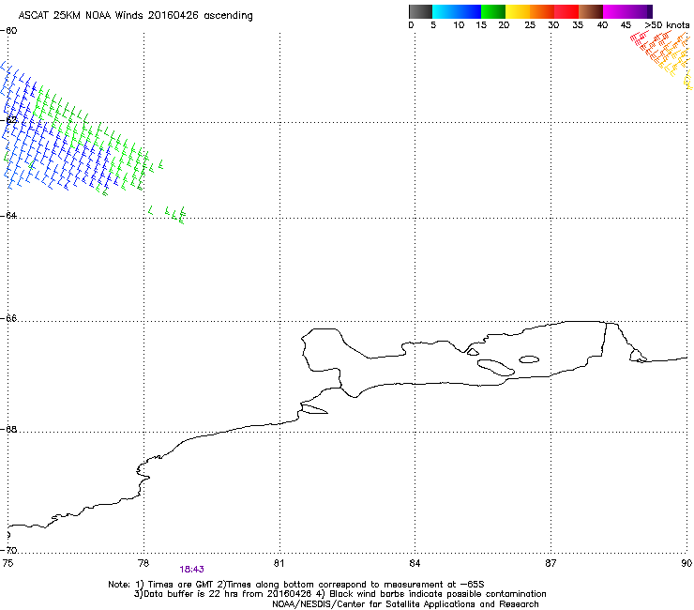
Task: Click the gray 0-5 knots legend swatch
Action: tap(420, 11)
